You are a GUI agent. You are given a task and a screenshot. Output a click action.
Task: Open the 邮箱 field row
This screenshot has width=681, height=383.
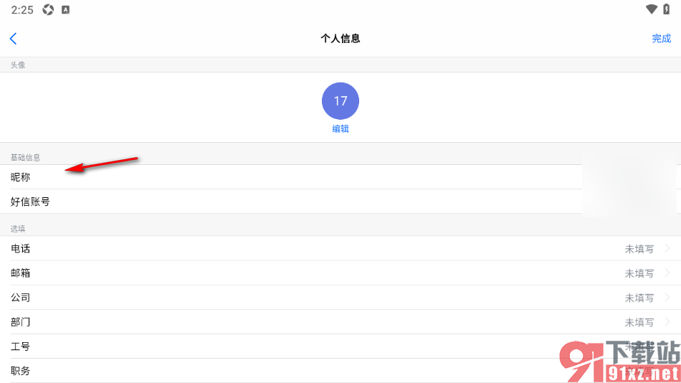(340, 273)
